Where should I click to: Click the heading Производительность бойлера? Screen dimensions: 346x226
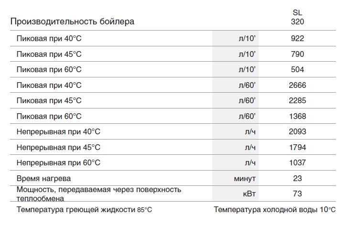click(72, 22)
